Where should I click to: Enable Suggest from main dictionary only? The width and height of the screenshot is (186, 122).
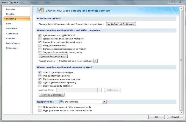coord(40,52)
